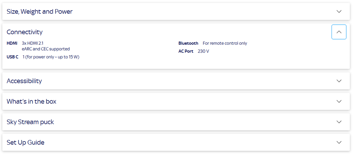Viewport: 353px width, 156px height.
Task: Open the Size, Weight and Power heading
Action: 40,12
